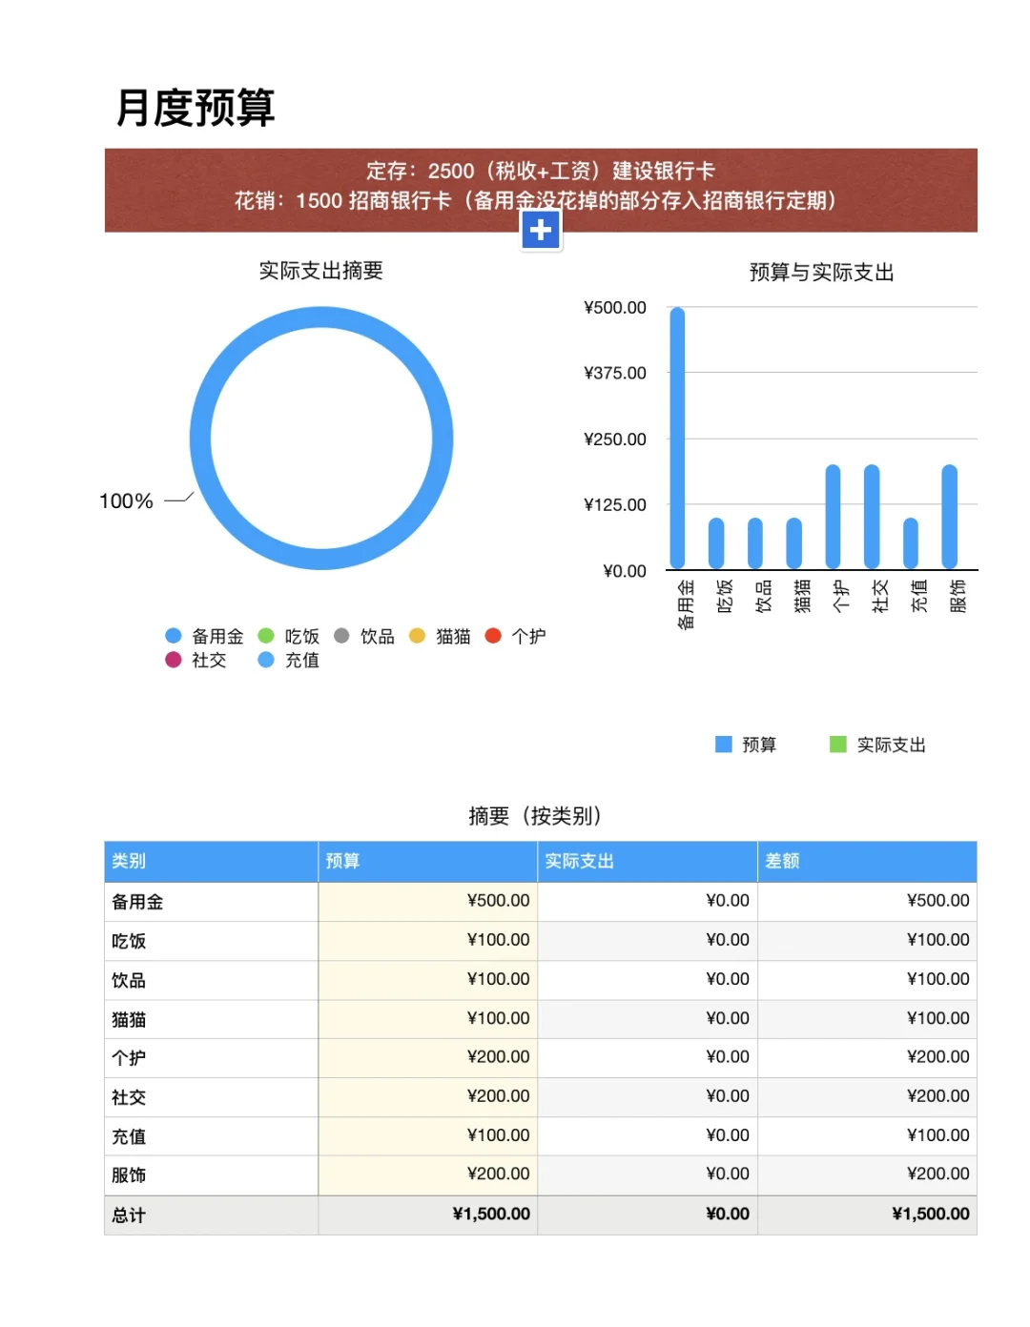Click the green 实际支出 legend square
This screenshot has width=1030, height=1327.
click(836, 745)
